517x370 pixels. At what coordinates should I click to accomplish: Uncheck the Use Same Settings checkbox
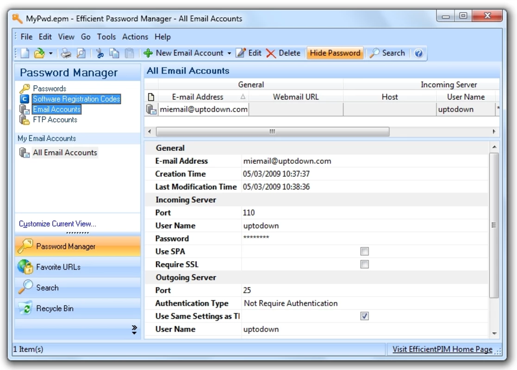pos(364,316)
